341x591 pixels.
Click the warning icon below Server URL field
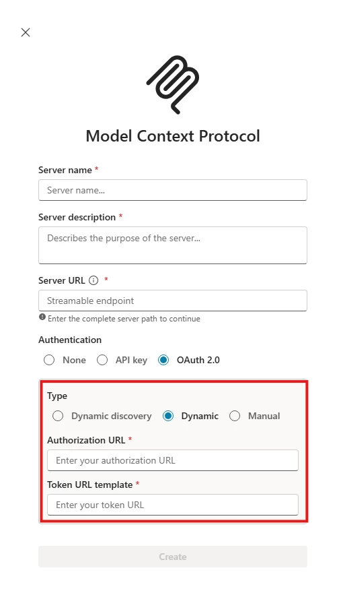(x=42, y=317)
